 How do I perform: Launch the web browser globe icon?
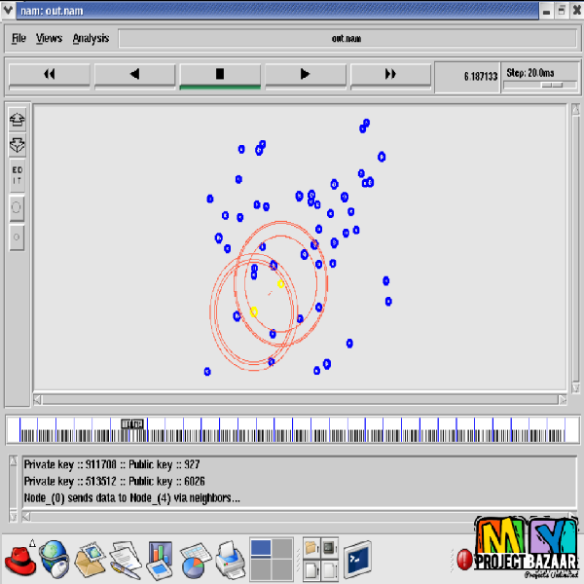(55, 561)
